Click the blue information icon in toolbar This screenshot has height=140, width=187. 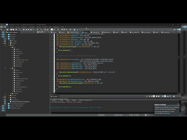[x=78, y=29]
